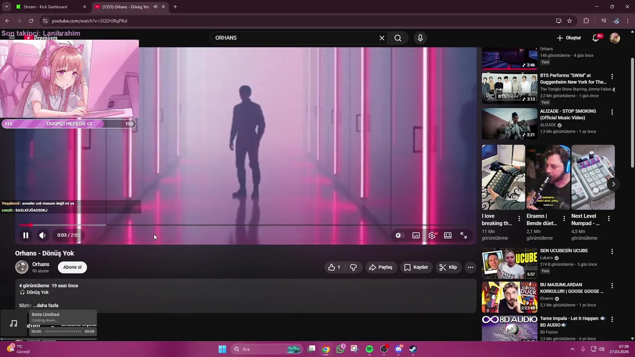Open video player settings gear
Screen dimensions: 635x357
[x=432, y=236]
